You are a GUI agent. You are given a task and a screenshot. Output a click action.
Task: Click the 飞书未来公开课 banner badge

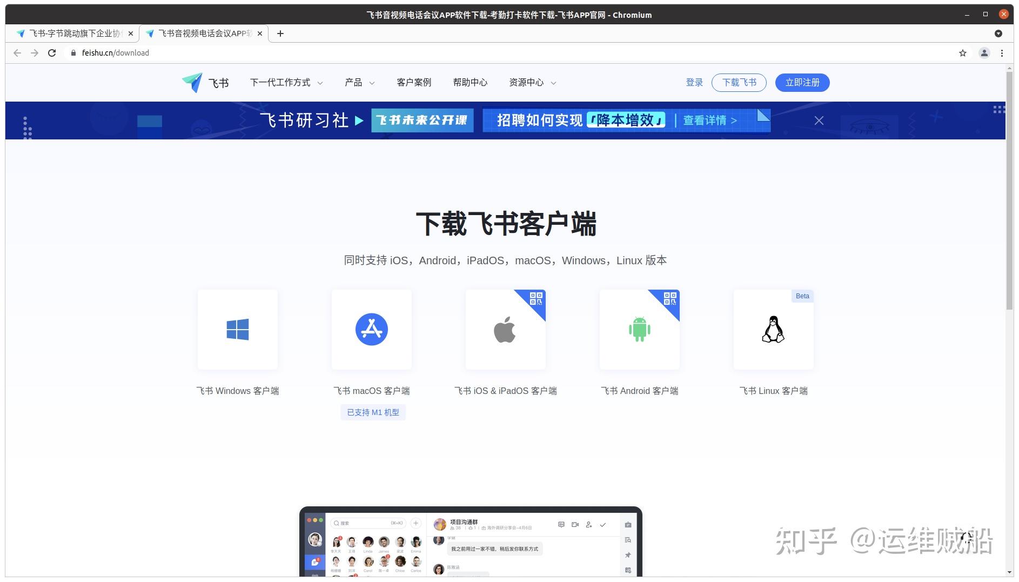click(423, 120)
